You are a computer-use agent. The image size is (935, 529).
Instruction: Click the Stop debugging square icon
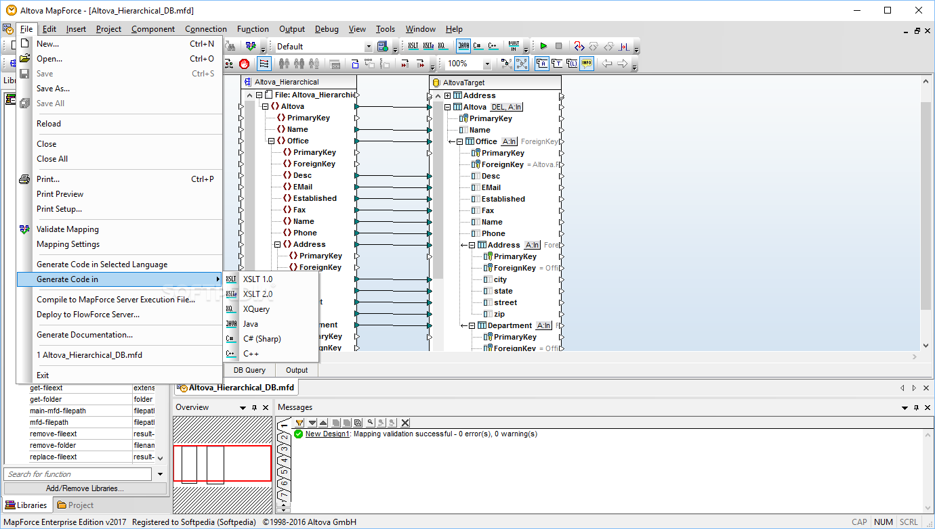pyautogui.click(x=558, y=46)
